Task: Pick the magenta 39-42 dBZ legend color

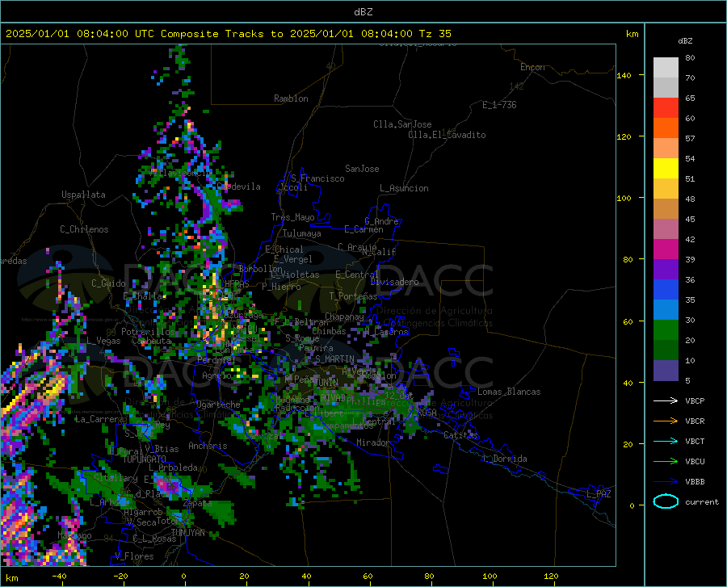Action: pyautogui.click(x=666, y=249)
